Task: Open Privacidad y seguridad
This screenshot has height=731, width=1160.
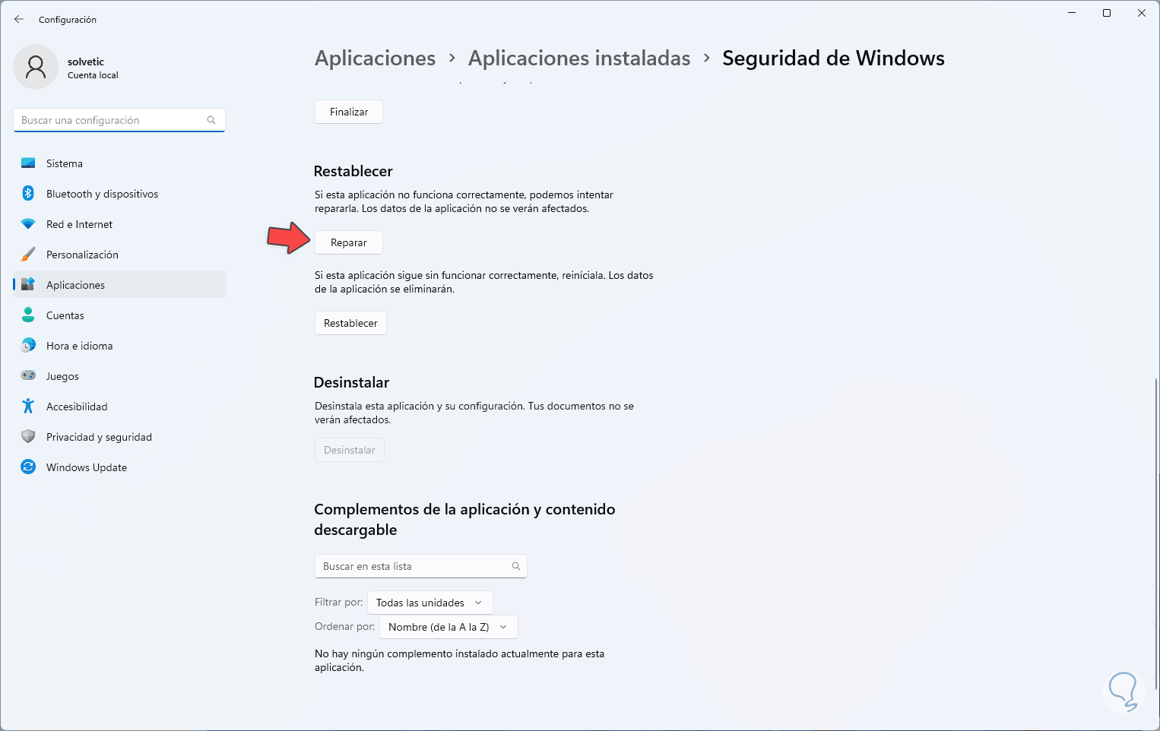Action: (119, 437)
